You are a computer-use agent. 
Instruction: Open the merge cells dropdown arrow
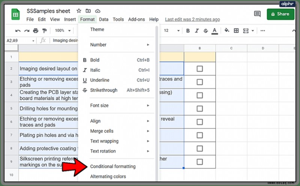pos(252,31)
